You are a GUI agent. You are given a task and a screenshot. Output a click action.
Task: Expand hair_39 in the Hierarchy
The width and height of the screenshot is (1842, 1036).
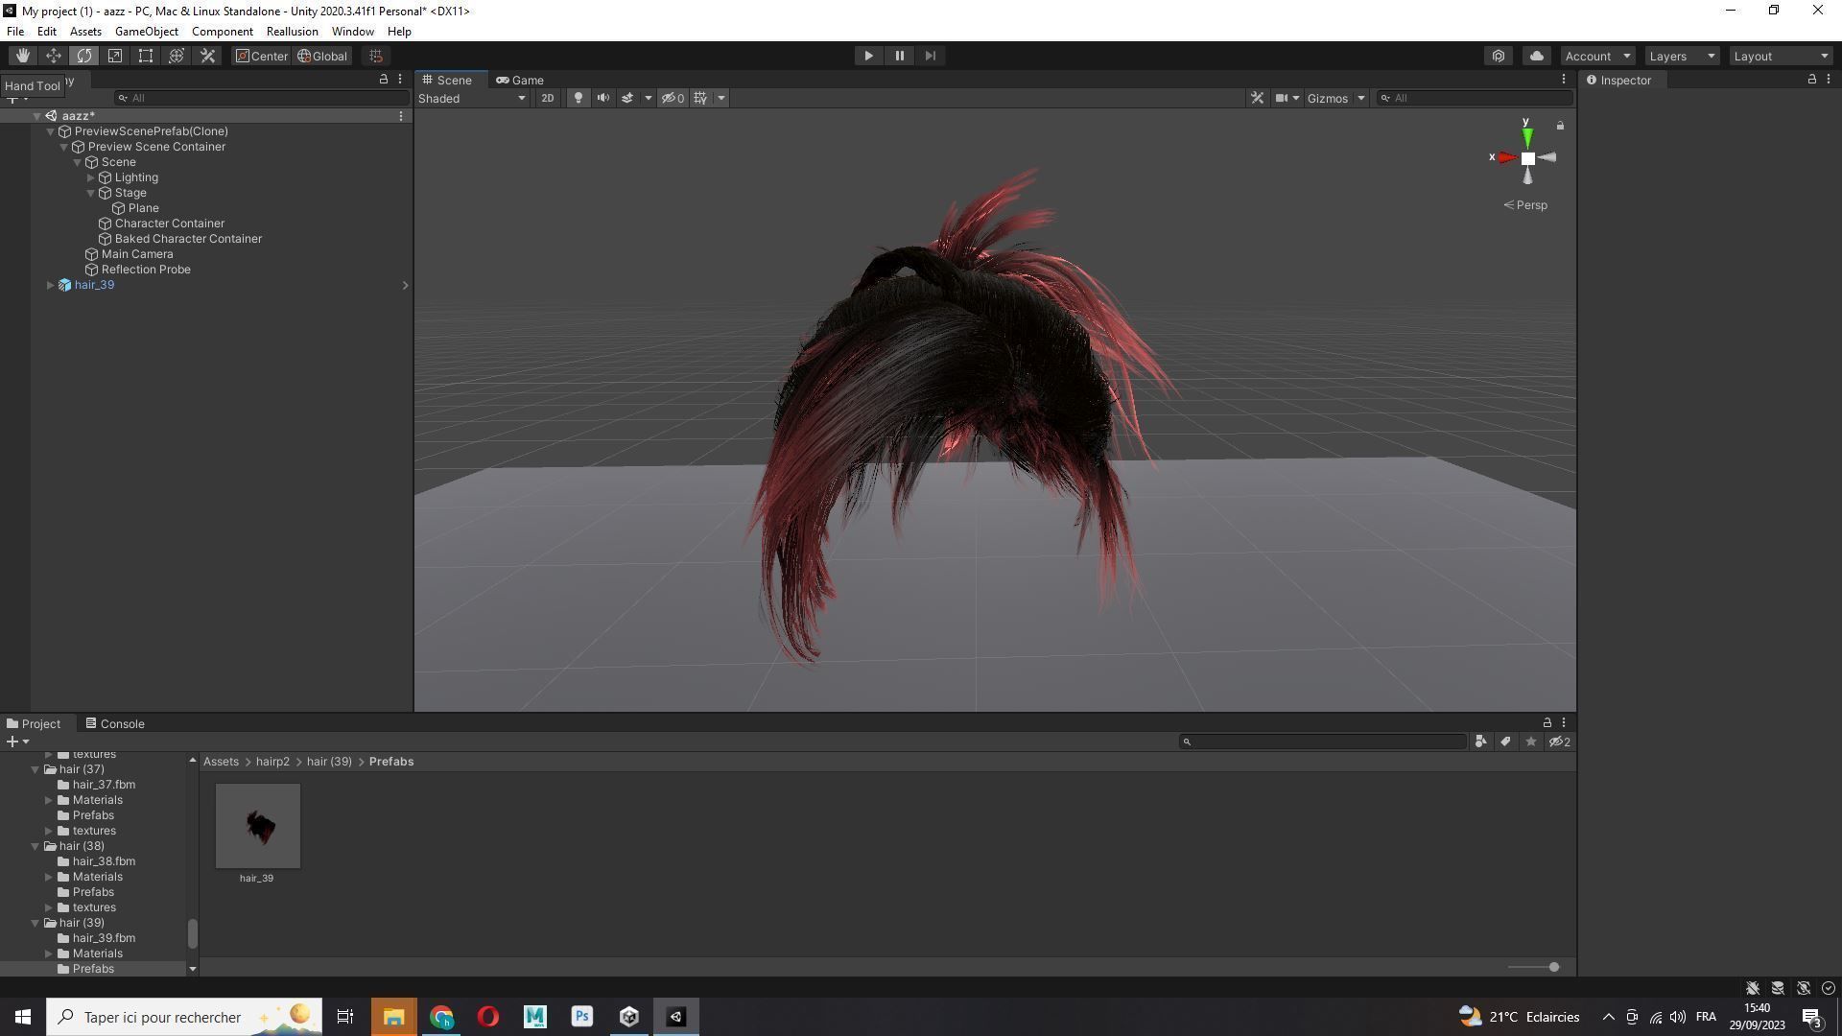51,285
